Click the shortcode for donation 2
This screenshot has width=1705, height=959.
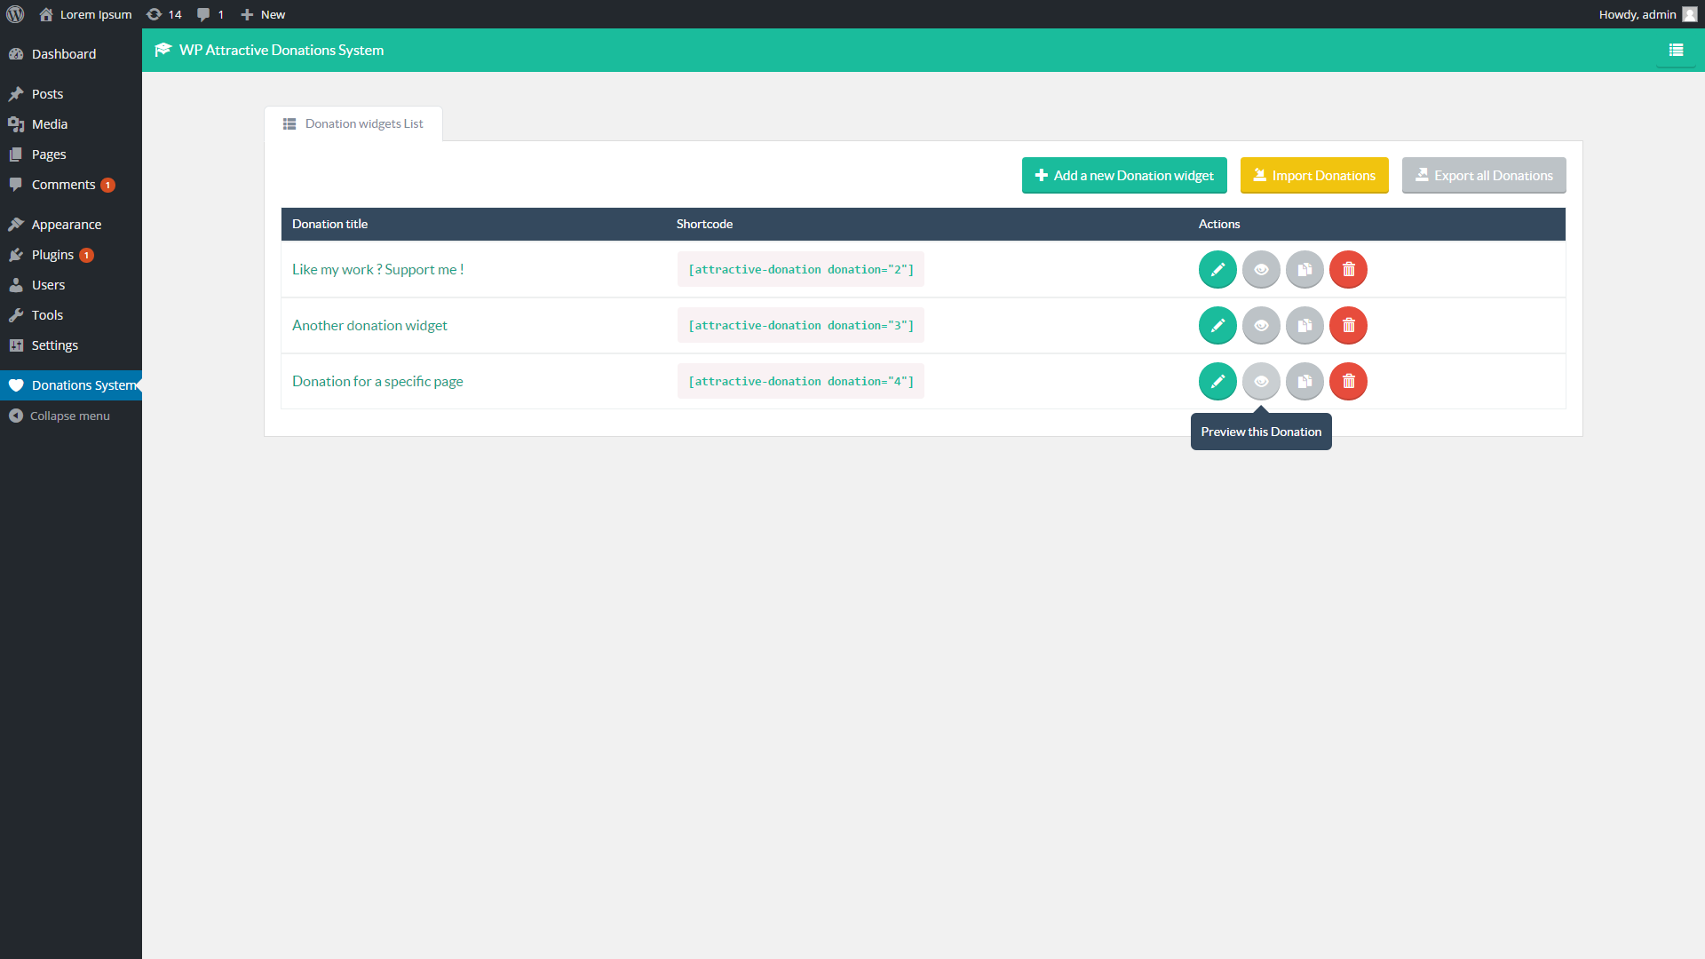(801, 269)
